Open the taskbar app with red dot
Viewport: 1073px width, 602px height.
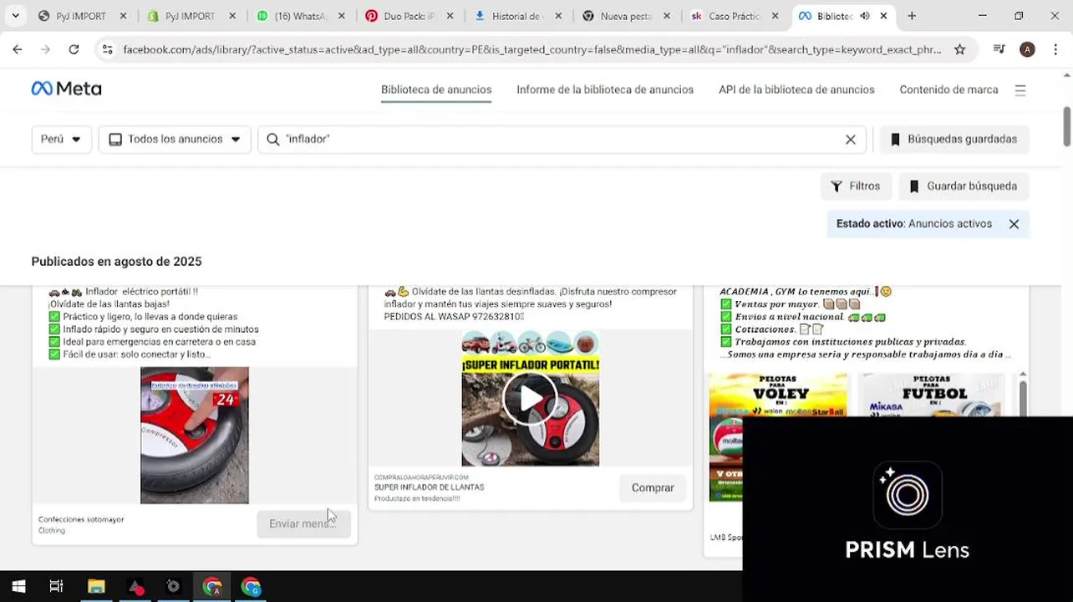135,587
